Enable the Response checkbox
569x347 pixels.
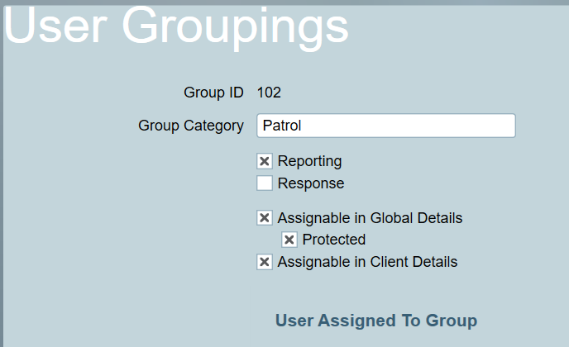[265, 183]
